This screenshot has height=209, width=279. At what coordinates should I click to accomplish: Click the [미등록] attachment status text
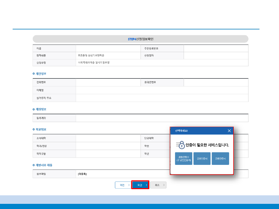point(82,174)
